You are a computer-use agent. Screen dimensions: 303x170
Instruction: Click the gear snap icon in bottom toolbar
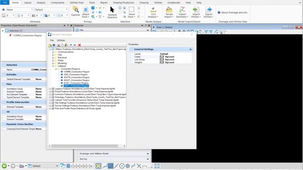click(x=127, y=166)
